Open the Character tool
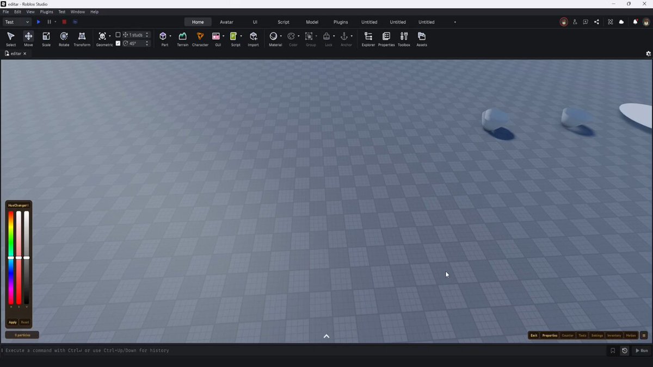 pos(200,39)
